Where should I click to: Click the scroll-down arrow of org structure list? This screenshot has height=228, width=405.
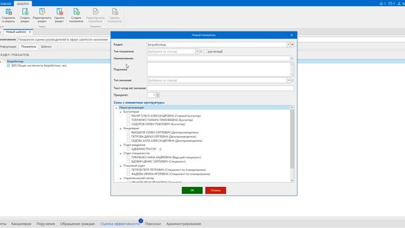click(x=292, y=180)
